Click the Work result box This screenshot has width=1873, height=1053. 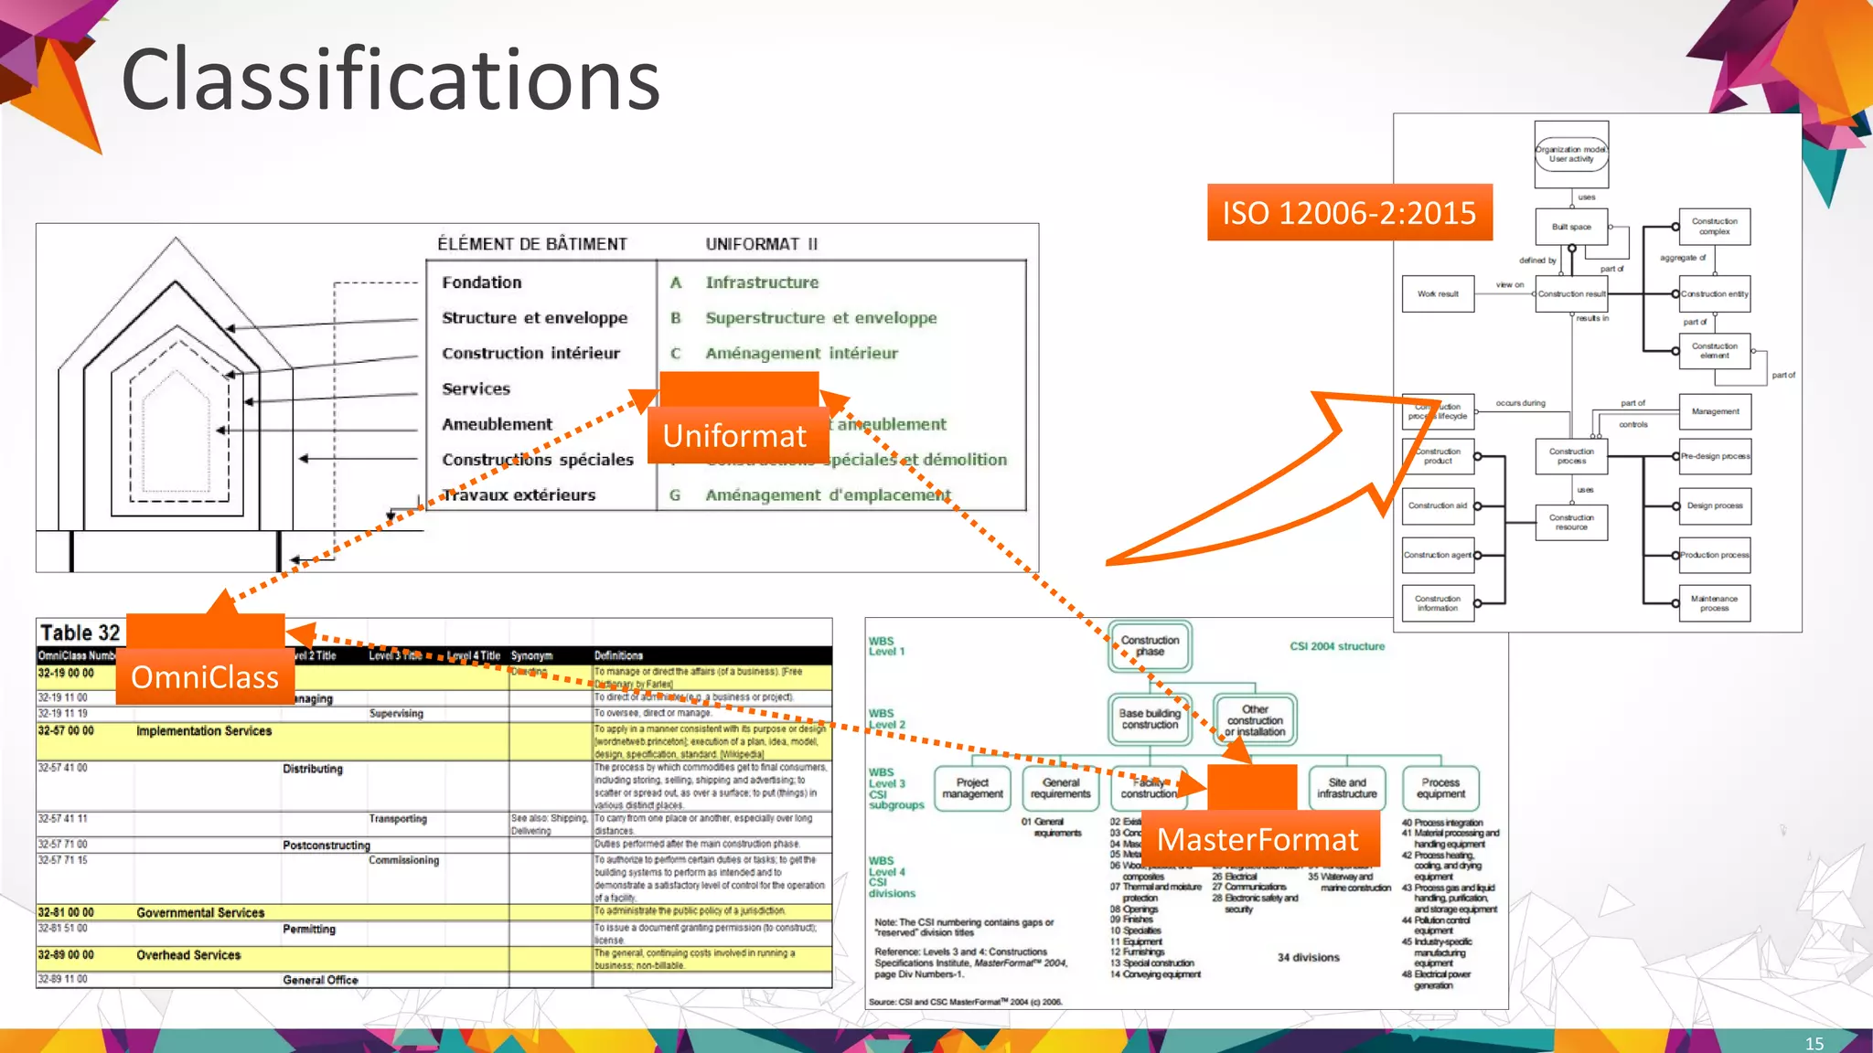[1438, 294]
